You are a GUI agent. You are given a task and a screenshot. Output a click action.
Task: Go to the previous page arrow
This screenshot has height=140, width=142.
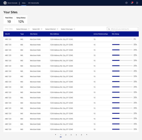pos(55,135)
